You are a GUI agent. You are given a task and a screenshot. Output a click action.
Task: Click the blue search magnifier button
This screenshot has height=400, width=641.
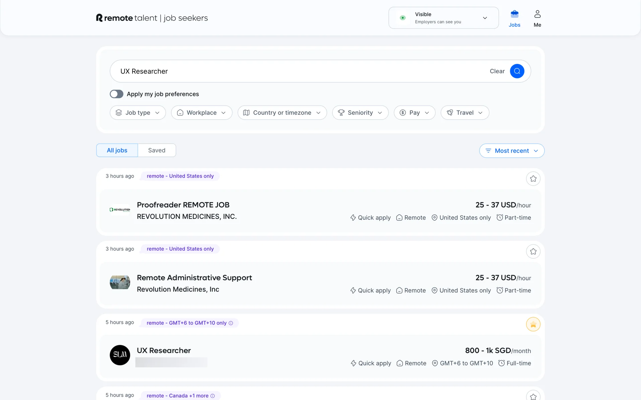tap(517, 71)
